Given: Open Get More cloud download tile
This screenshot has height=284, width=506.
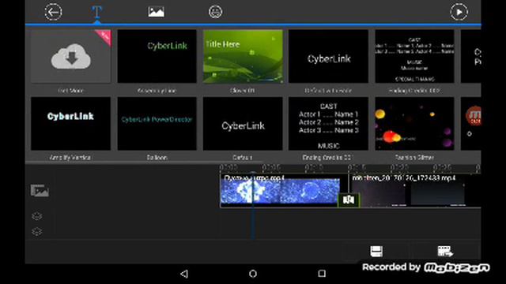Looking at the screenshot, I should 70,56.
